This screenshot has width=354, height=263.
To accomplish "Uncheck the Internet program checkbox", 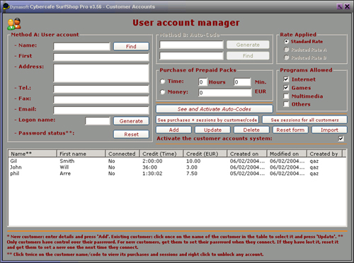I will [x=286, y=79].
